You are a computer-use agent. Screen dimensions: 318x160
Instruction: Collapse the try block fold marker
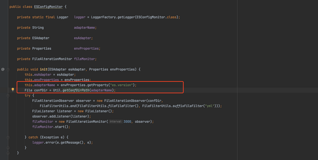pos(8,95)
